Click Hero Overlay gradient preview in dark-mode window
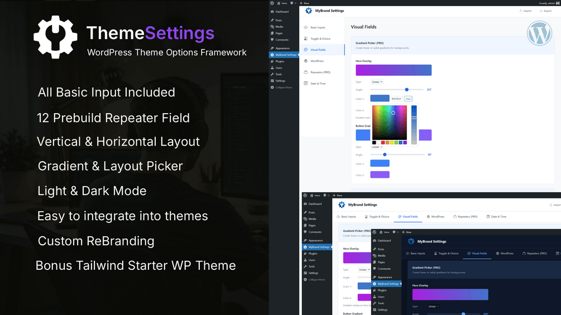Screen dimensions: 561x315 click(450, 294)
